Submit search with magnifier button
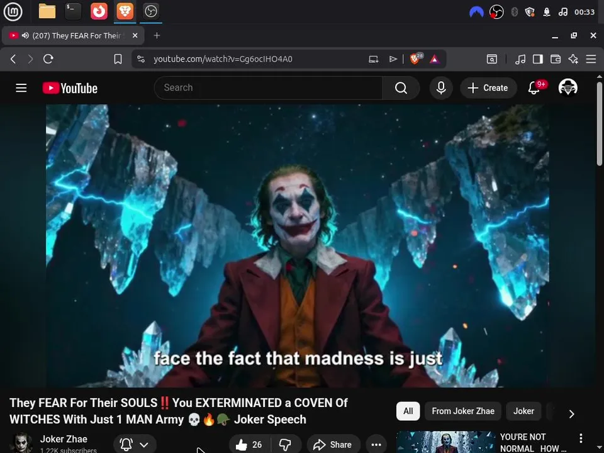The height and width of the screenshot is (453, 604). (401, 88)
